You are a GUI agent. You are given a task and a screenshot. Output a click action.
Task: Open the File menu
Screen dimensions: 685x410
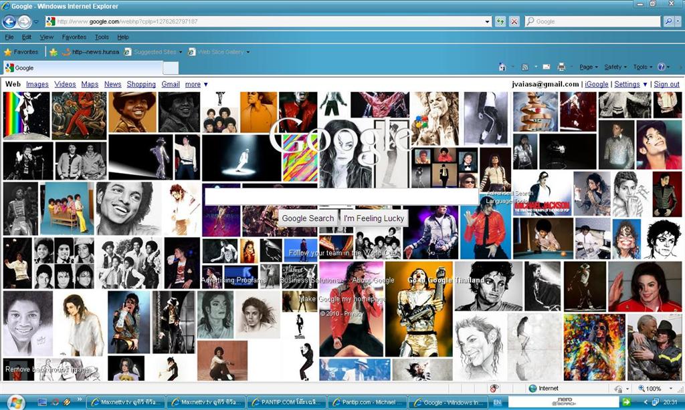(x=9, y=37)
